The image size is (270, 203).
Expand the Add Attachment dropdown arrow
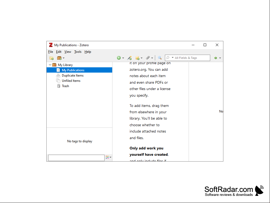point(152,58)
